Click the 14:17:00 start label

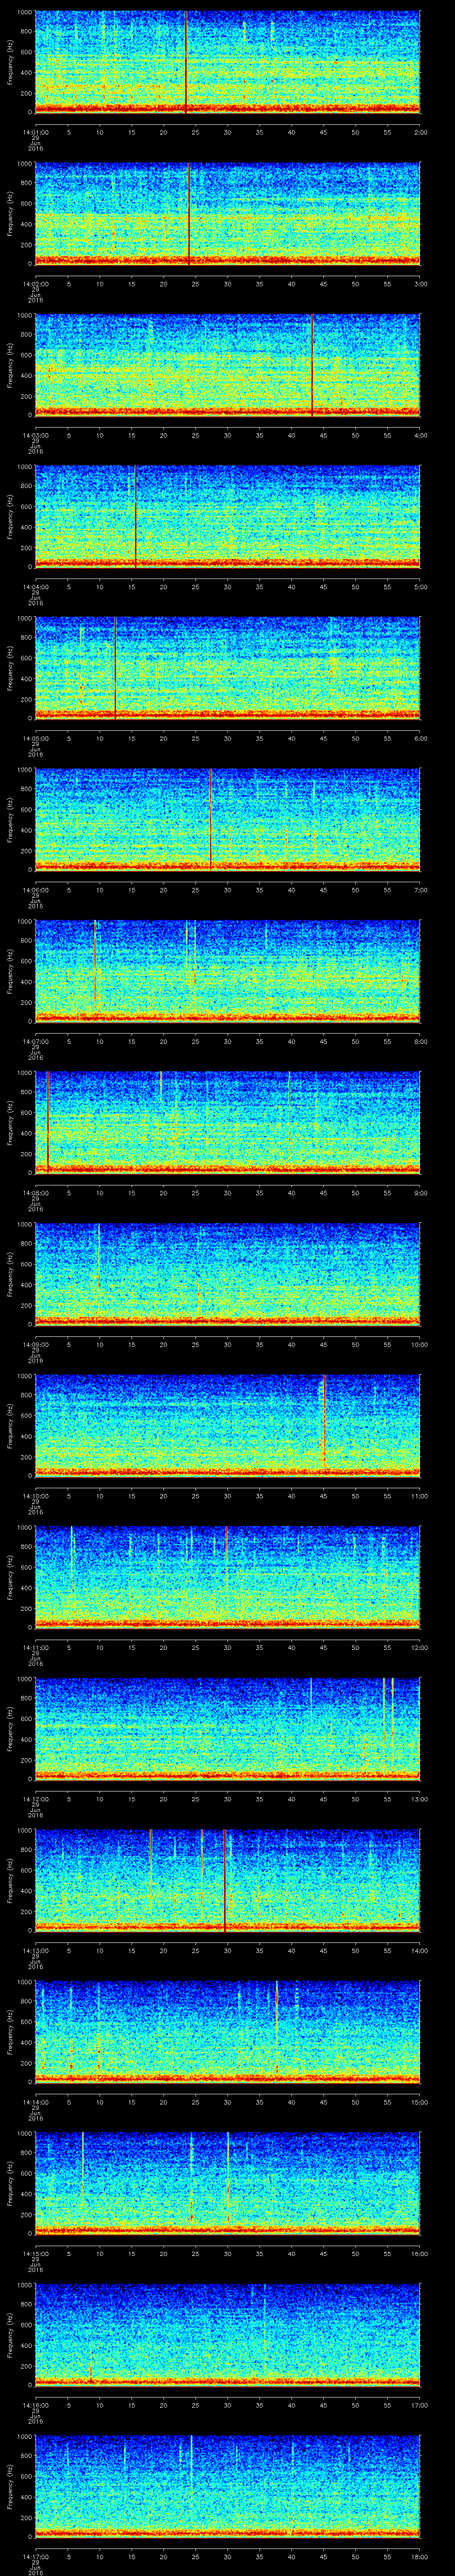[35, 2556]
